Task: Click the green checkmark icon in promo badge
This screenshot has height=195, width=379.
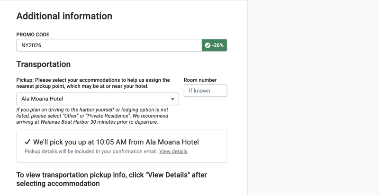Action: point(208,45)
